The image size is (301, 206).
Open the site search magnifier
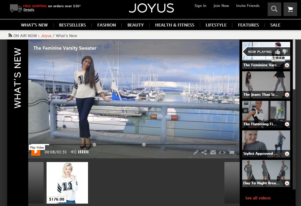(x=274, y=9)
